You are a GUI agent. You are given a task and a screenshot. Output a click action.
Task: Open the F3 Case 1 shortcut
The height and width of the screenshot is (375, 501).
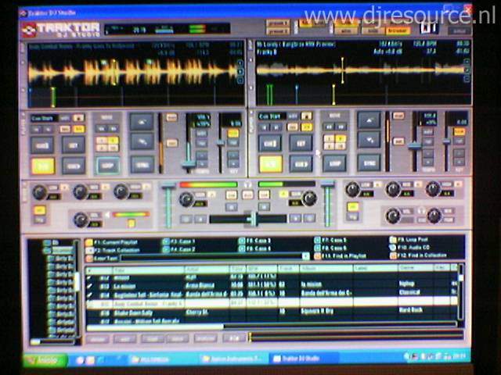coord(179,241)
